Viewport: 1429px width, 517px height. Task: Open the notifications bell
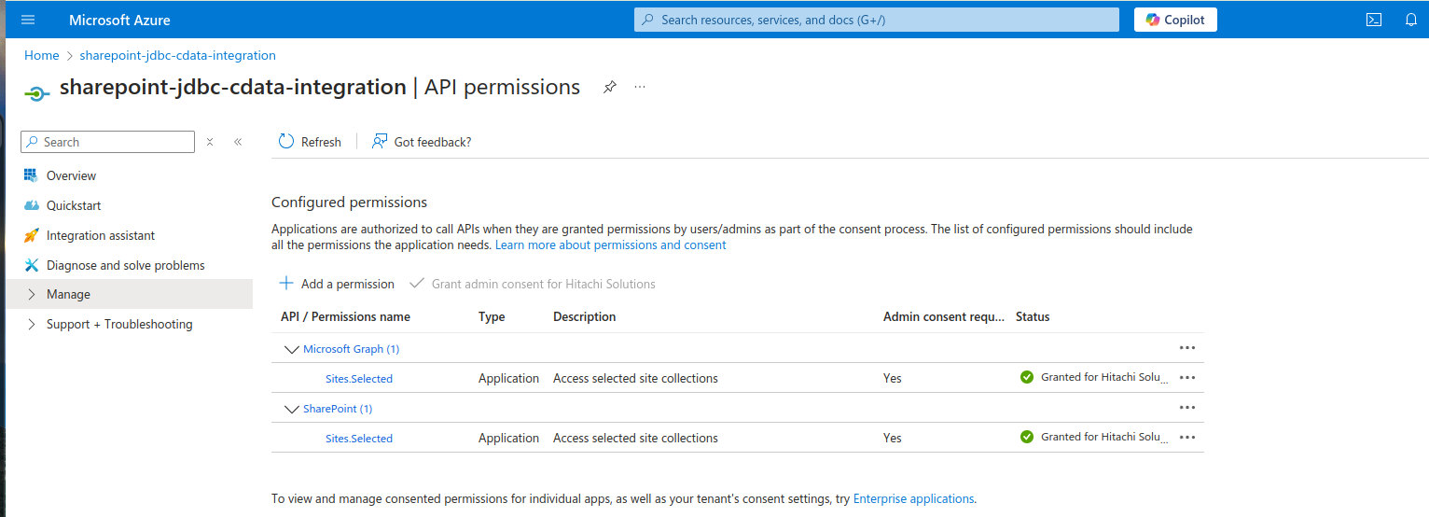[1411, 20]
